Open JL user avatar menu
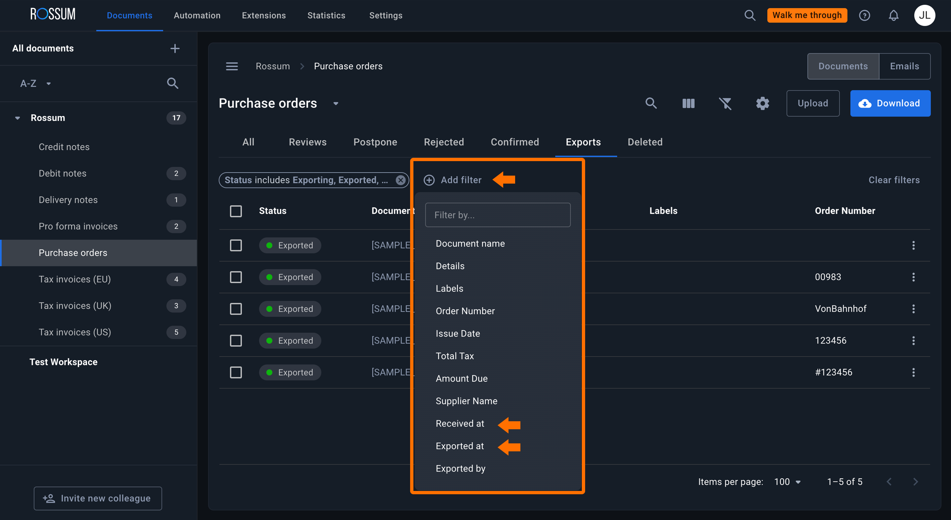The image size is (951, 520). coord(924,16)
